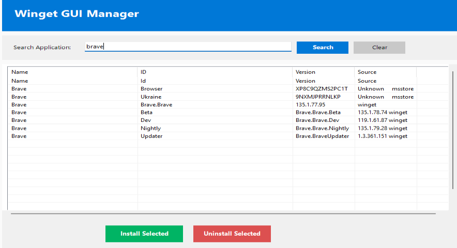Click the Clear button

tap(379, 48)
